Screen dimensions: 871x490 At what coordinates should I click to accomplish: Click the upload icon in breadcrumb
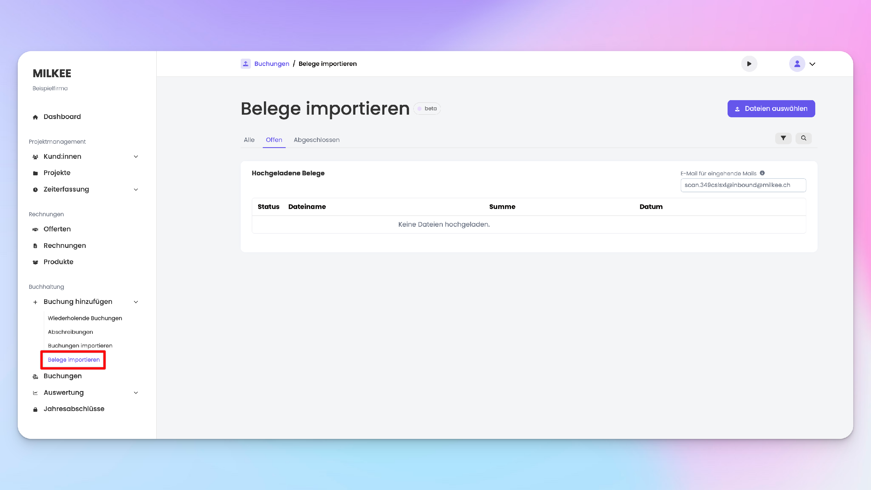point(245,64)
